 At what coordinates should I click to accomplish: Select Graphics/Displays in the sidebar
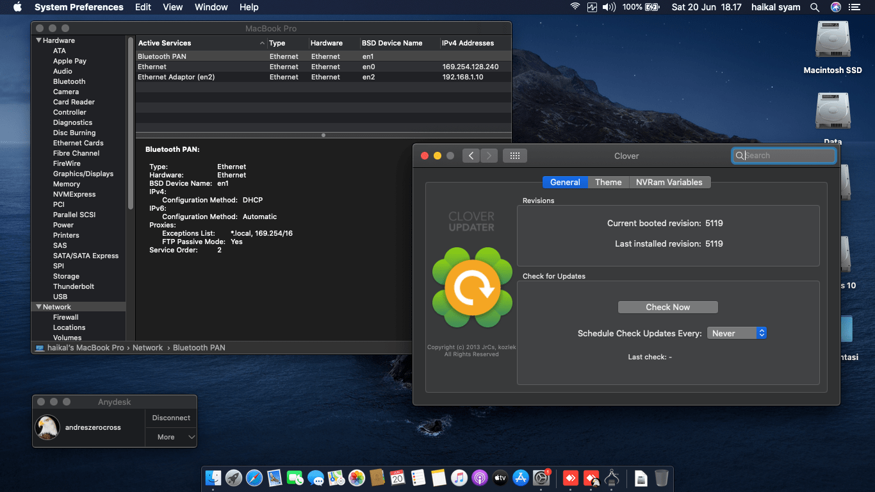point(83,174)
